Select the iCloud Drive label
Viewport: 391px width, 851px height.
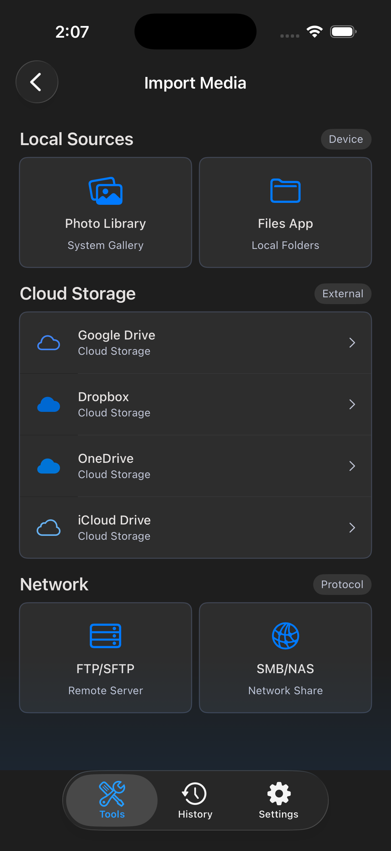[x=114, y=520]
